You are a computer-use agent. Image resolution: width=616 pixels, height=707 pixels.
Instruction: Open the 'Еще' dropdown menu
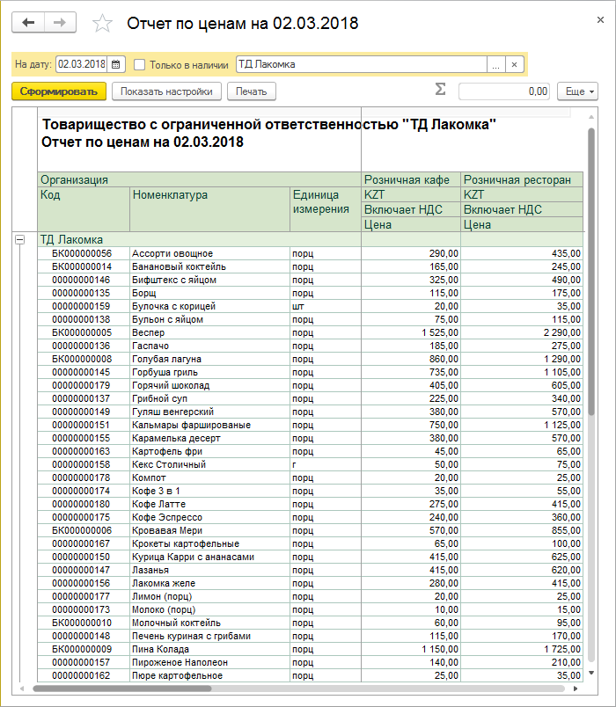pos(579,91)
